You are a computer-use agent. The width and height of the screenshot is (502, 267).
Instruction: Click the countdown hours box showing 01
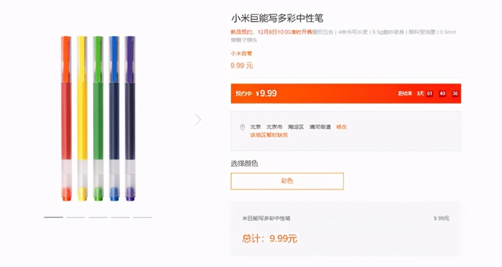[x=429, y=94]
